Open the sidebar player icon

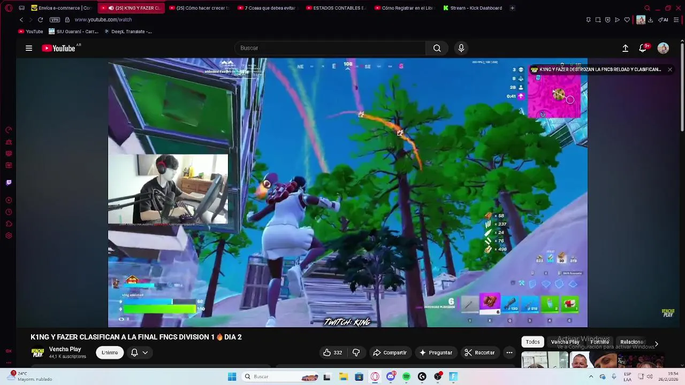point(9,200)
